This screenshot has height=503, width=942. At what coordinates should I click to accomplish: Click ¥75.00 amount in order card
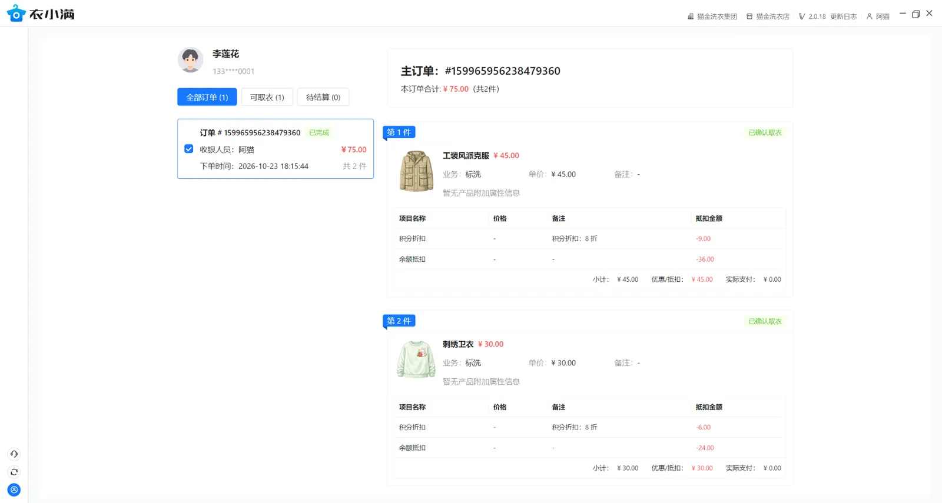pos(354,149)
